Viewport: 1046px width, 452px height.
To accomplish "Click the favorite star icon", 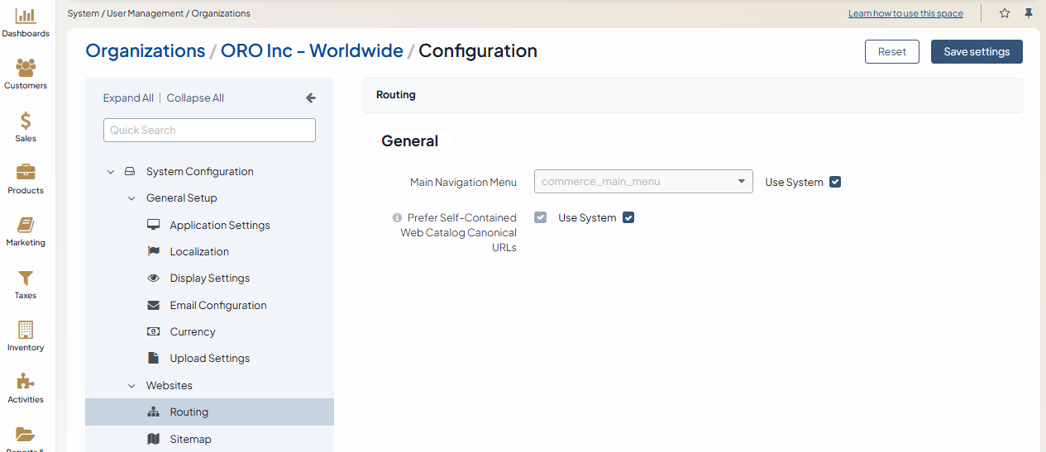I will point(1005,13).
